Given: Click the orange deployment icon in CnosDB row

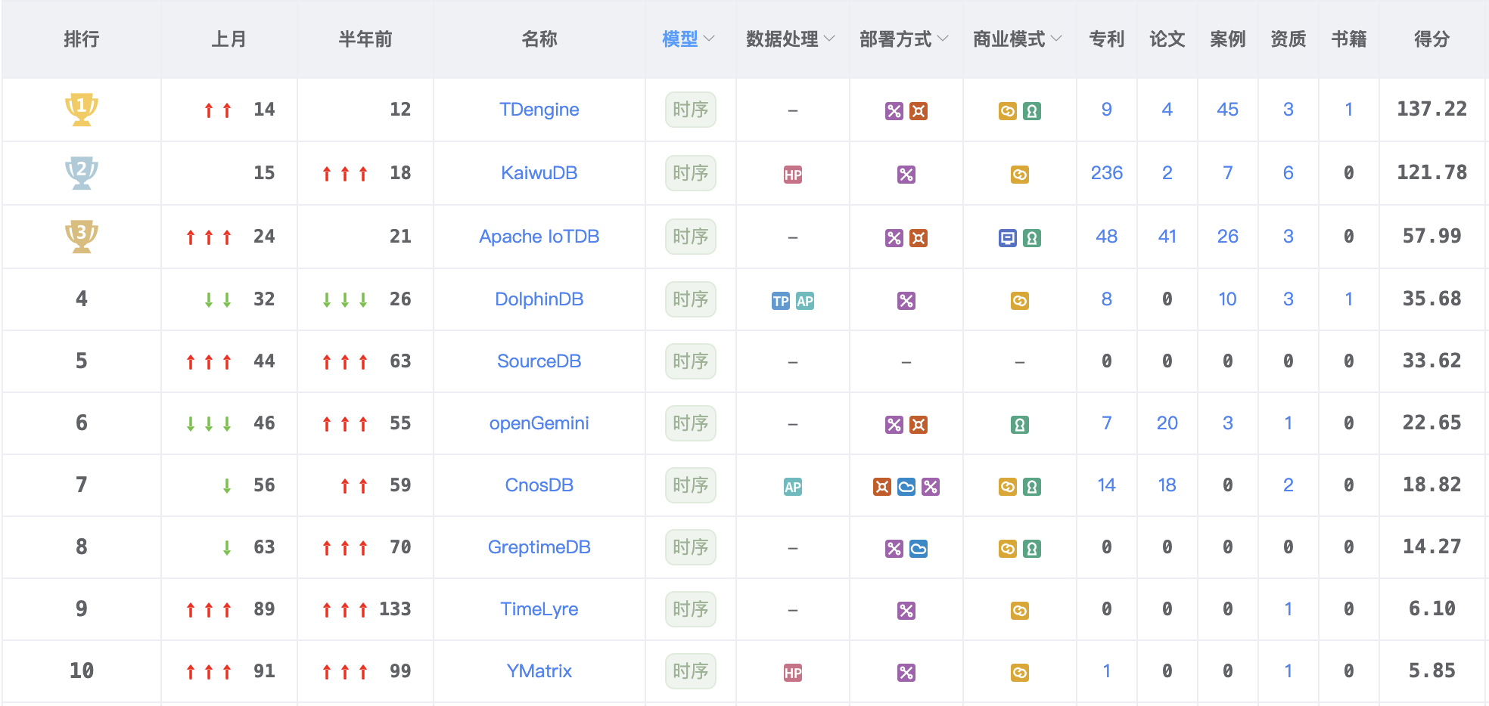Looking at the screenshot, I should pyautogui.click(x=882, y=487).
